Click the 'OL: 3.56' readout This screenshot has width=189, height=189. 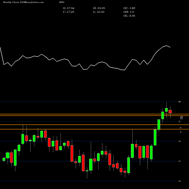tap(129, 16)
